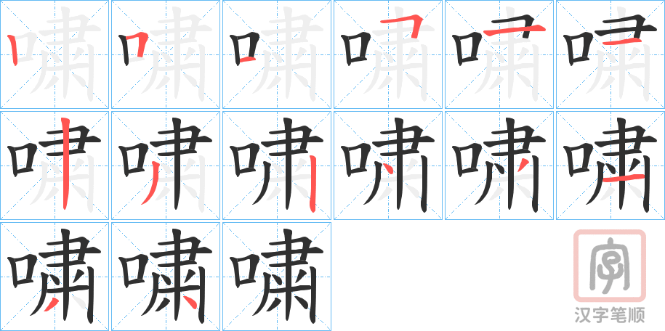Image resolution: width=665 pixels, height=331 pixels.
Task: Select the fourteenth tile with red dot stroke
Action: [x=166, y=277]
